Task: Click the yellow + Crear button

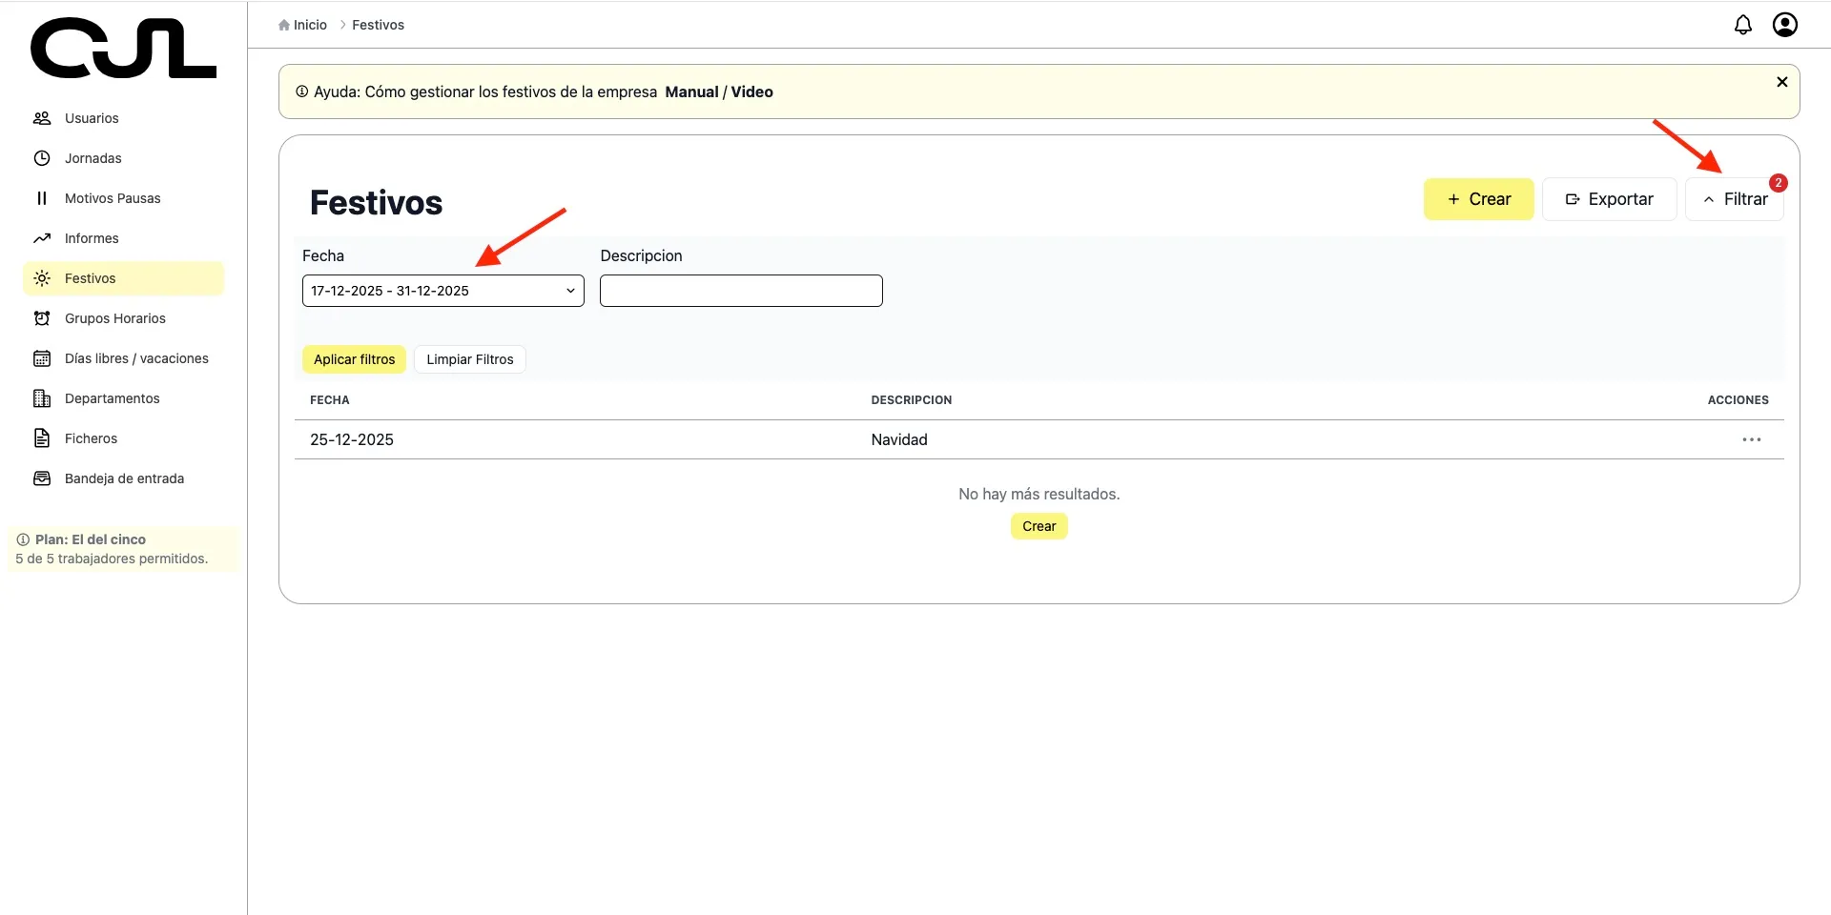Action: (1478, 199)
